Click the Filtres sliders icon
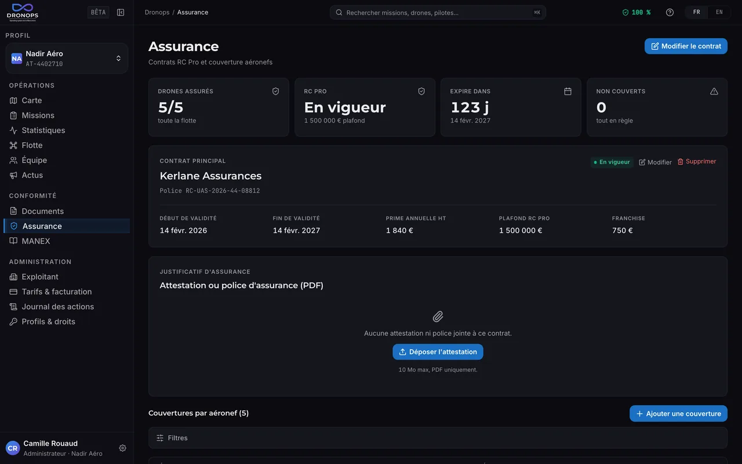 point(160,438)
